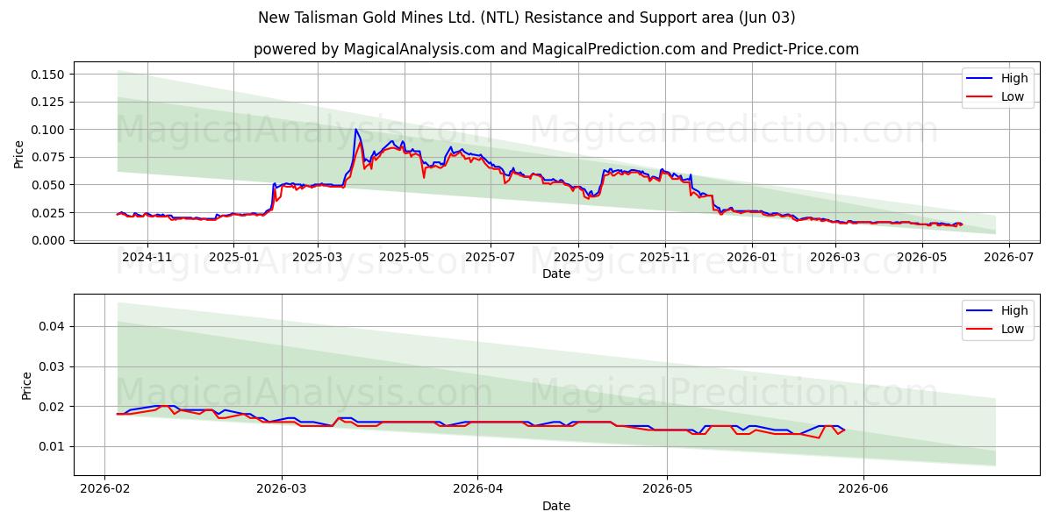Click the '2025-03' date tick label
This screenshot has height=526, width=1053.
pyautogui.click(x=317, y=257)
